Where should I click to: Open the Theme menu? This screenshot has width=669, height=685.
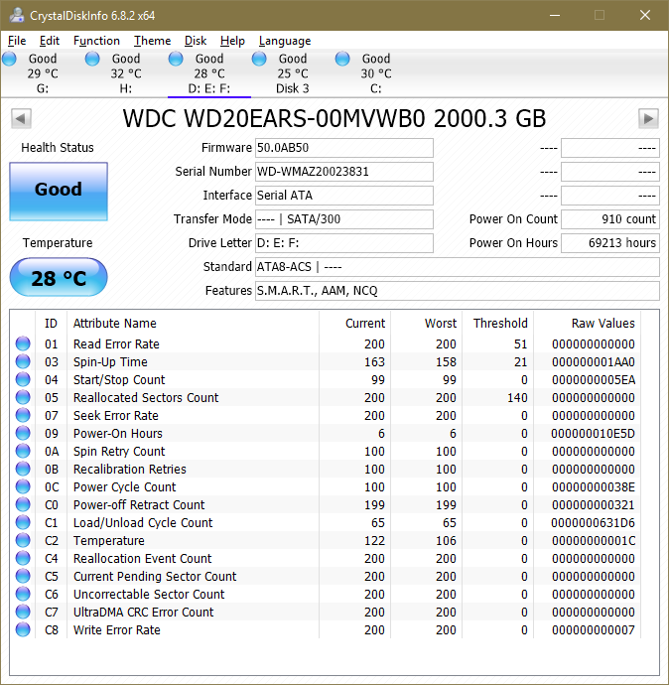click(x=153, y=41)
